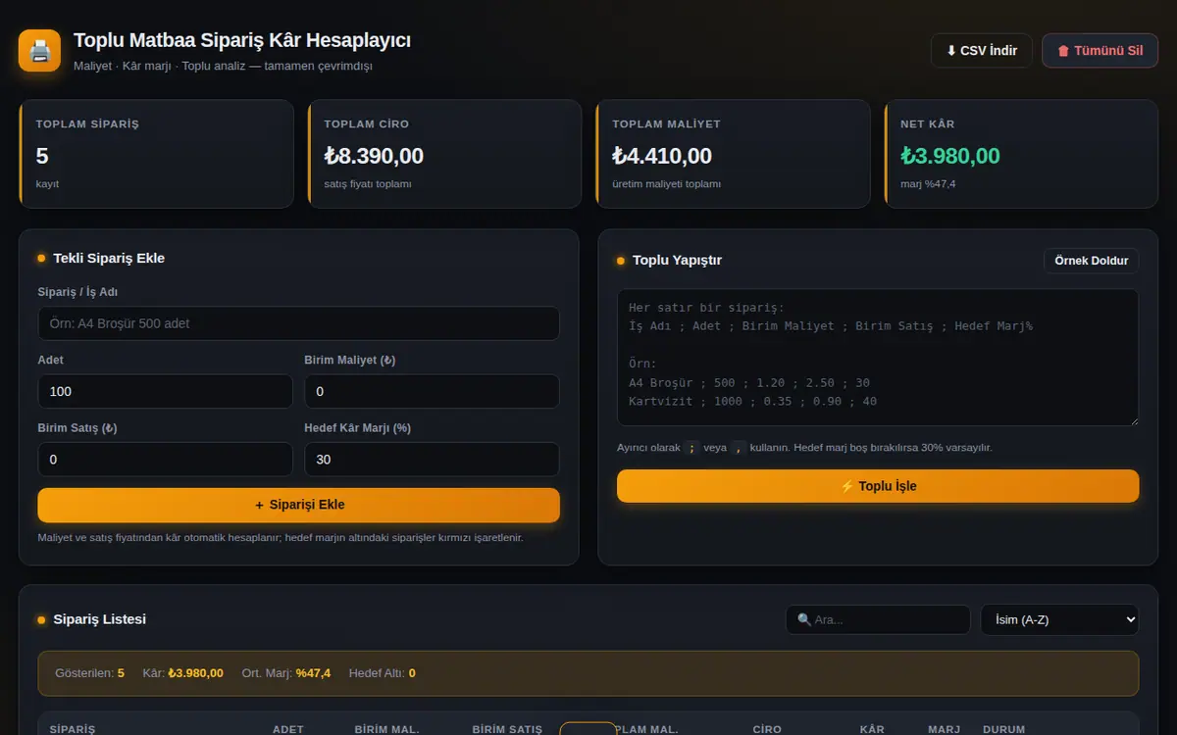Click the NET KÂR card label
The width and height of the screenshot is (1177, 735).
click(928, 124)
